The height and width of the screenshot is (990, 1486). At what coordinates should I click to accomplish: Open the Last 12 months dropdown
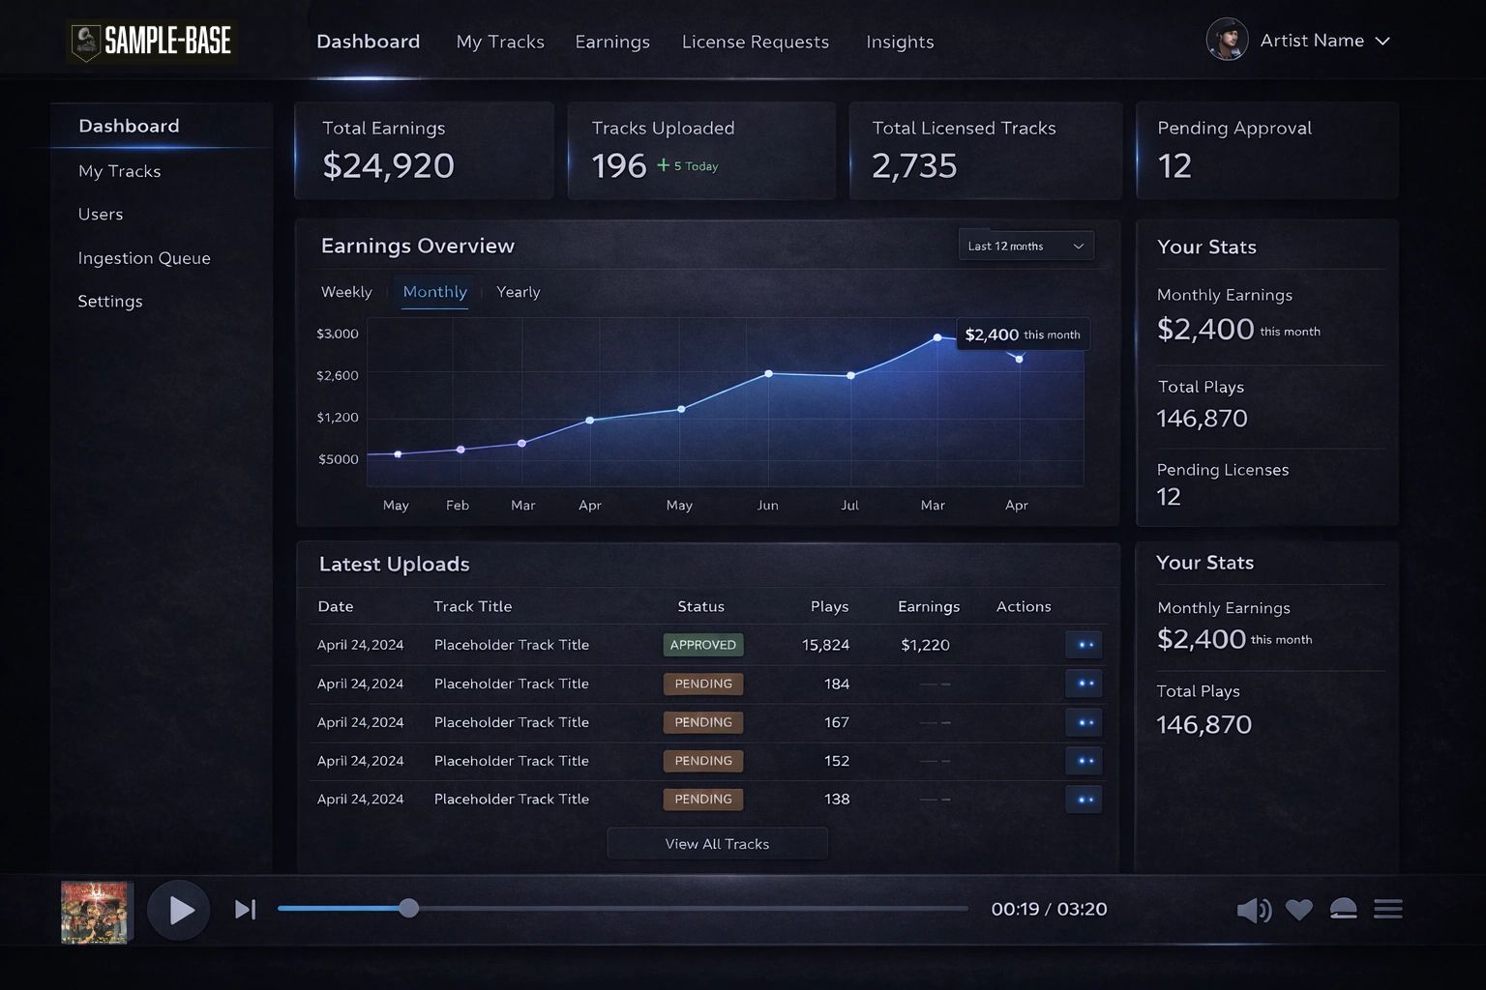[x=1025, y=246]
